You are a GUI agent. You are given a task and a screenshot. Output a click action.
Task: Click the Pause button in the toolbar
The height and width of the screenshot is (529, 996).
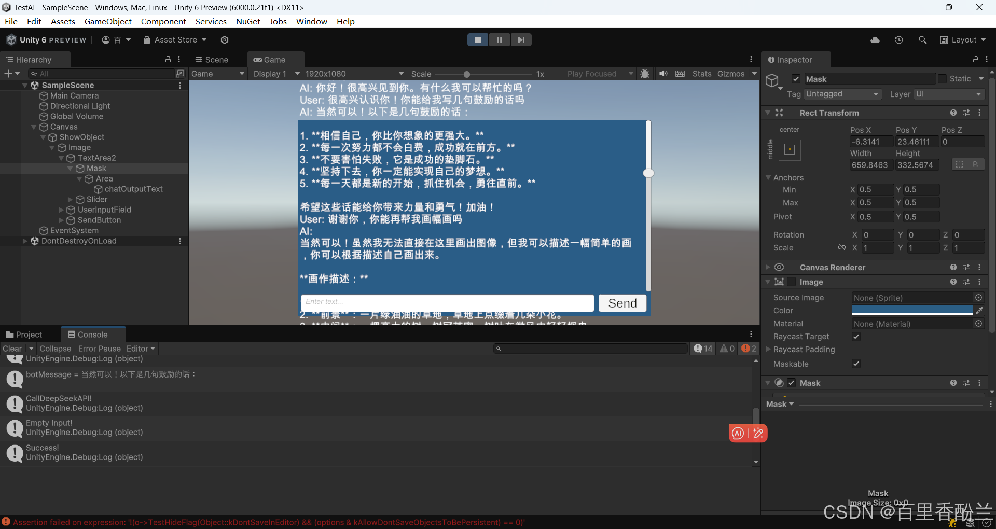click(x=499, y=40)
